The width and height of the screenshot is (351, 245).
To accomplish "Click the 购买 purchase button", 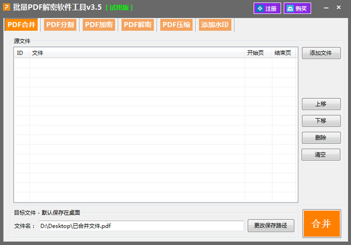I will (x=297, y=9).
